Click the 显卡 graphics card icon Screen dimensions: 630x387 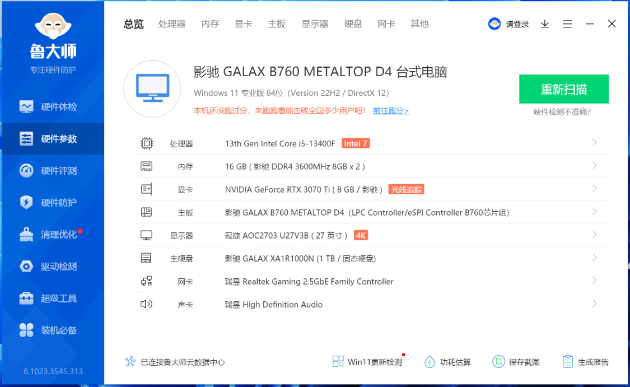(x=146, y=189)
